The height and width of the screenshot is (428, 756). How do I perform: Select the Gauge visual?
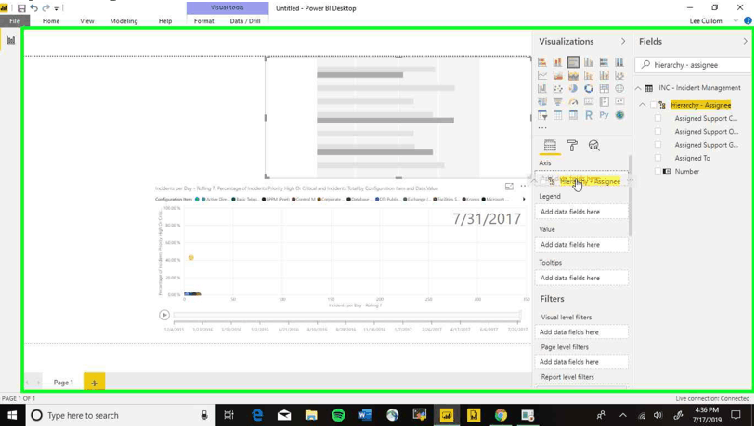573,102
